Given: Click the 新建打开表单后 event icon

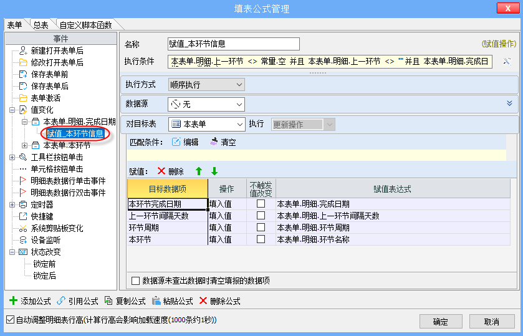Looking at the screenshot, I should [x=23, y=50].
